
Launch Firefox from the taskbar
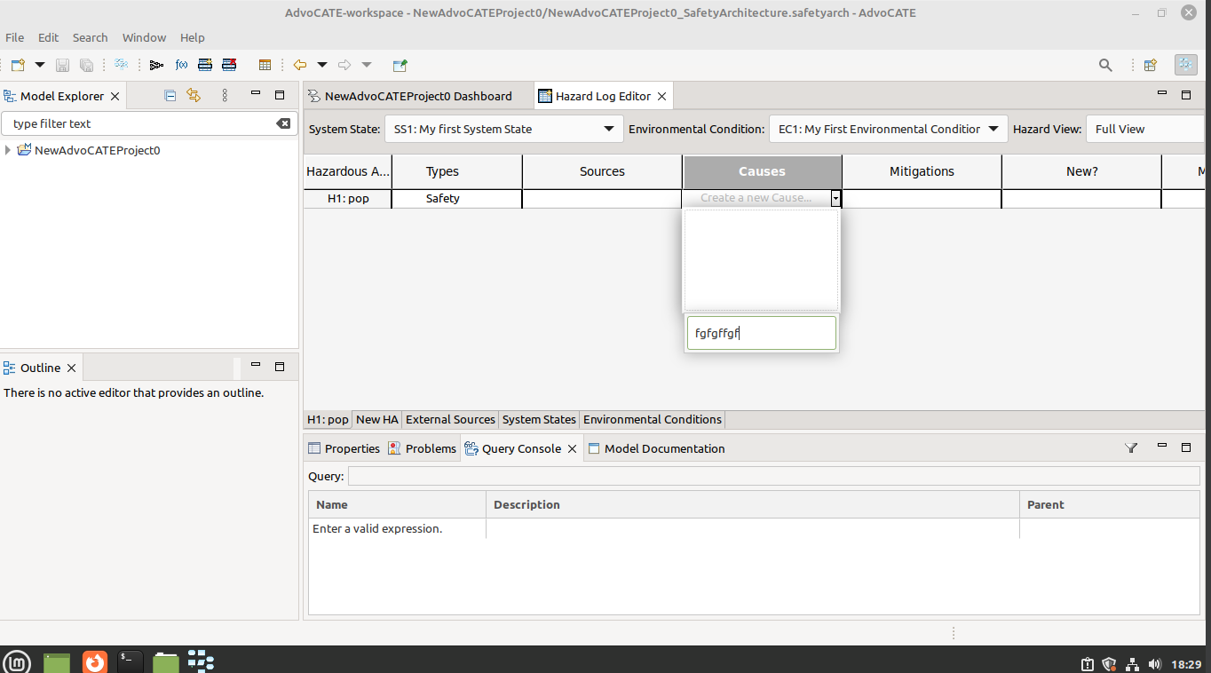(x=94, y=661)
